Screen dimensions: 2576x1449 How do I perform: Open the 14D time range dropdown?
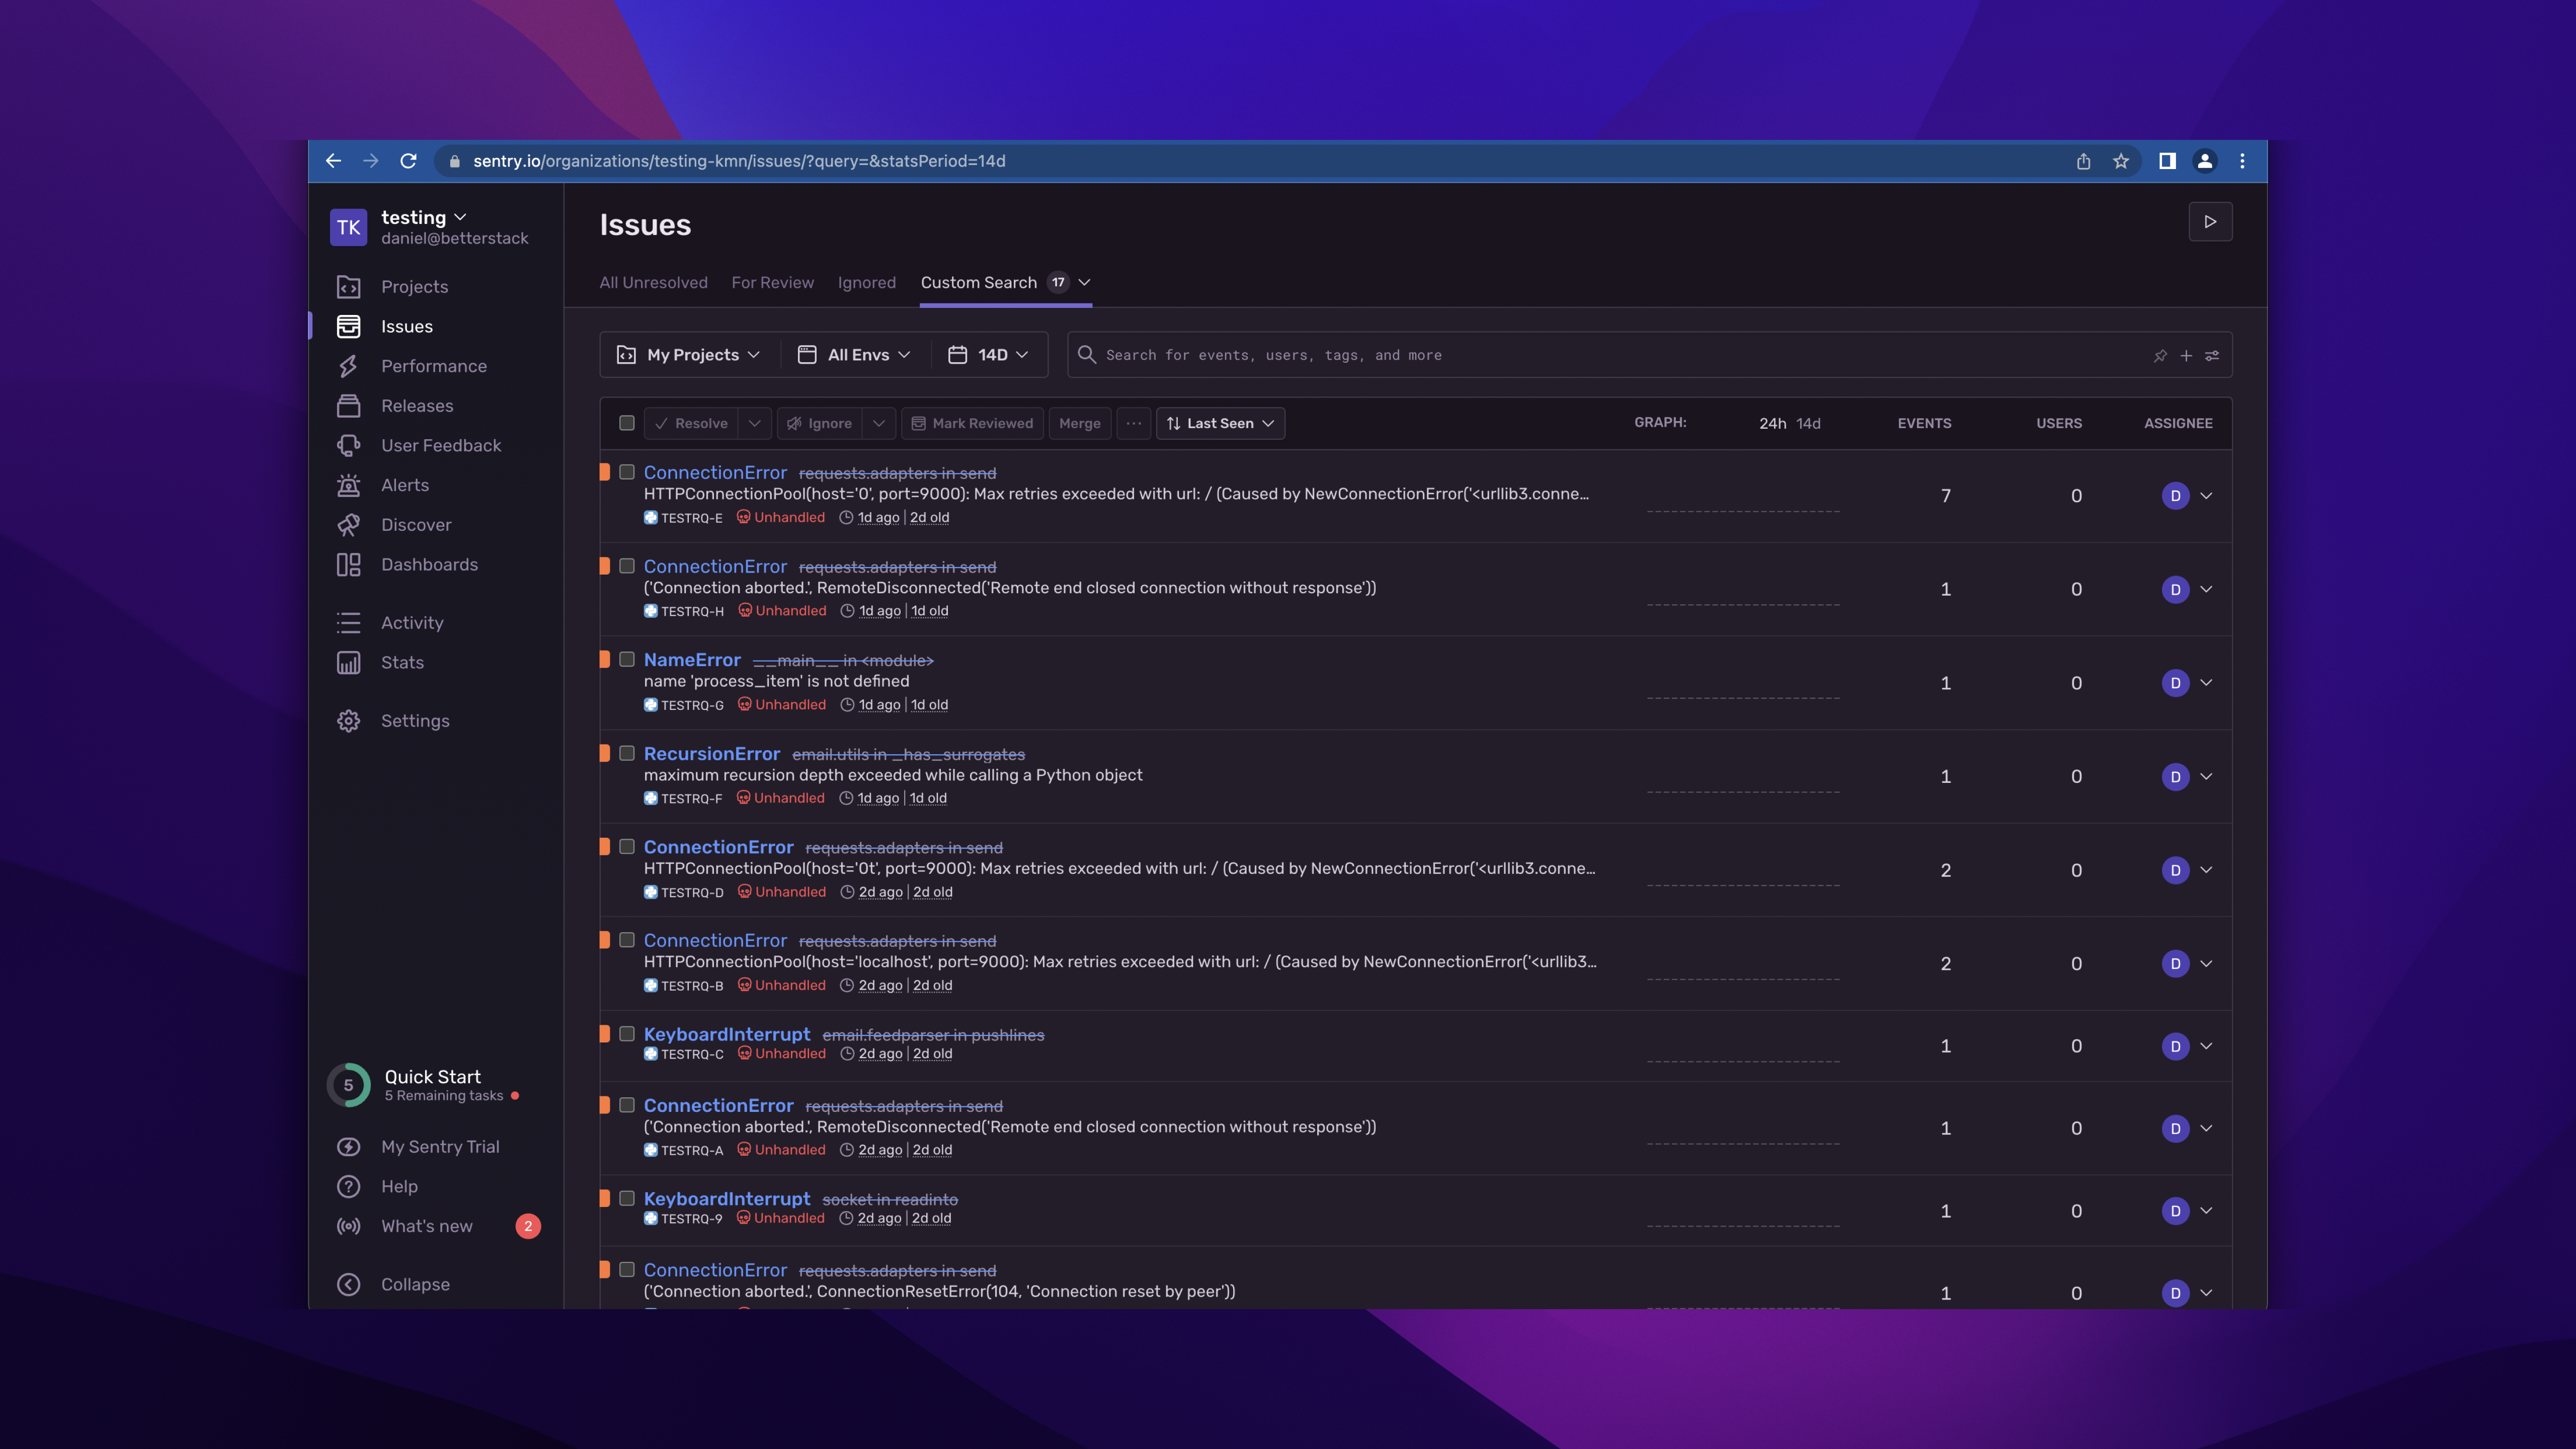point(989,355)
